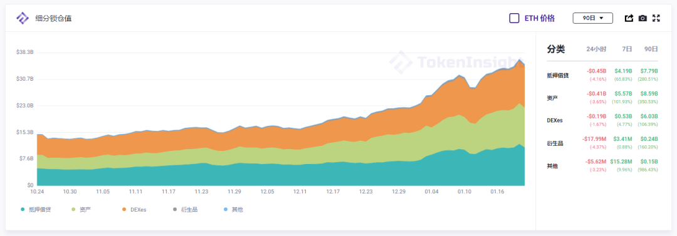
Task: Select the 90日 column header in table
Action: click(x=651, y=49)
